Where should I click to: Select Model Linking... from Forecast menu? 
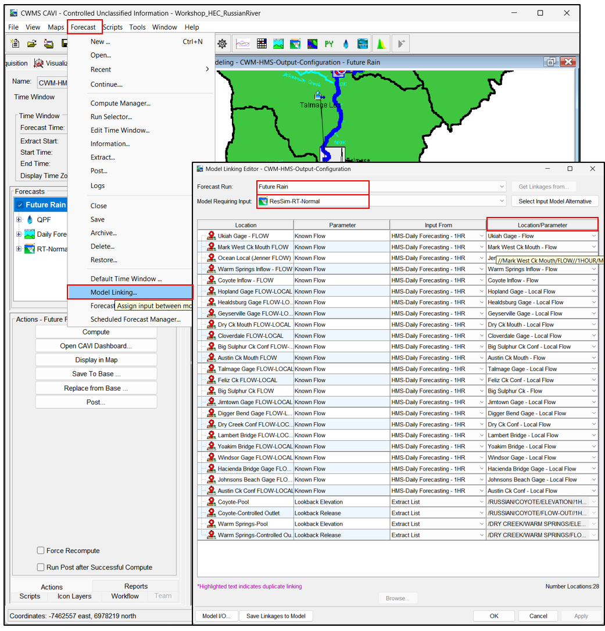pos(114,292)
